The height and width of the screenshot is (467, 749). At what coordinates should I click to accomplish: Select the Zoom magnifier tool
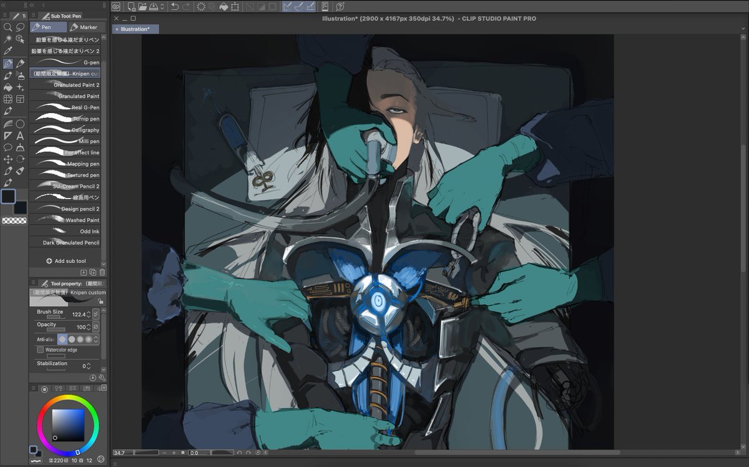(7, 27)
